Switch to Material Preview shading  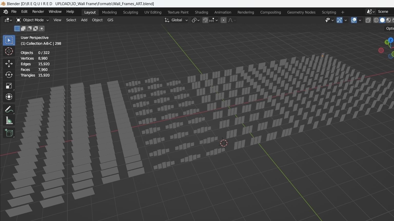(x=388, y=20)
